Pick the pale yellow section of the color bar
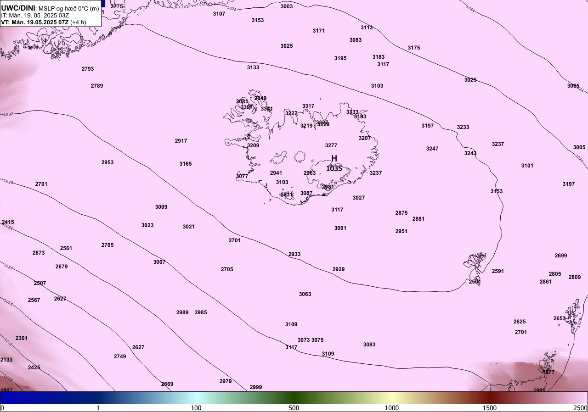 pos(392,397)
